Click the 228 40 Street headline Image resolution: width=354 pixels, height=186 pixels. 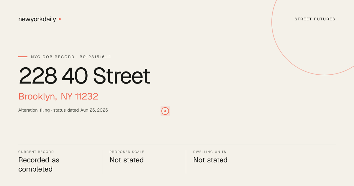(84, 76)
